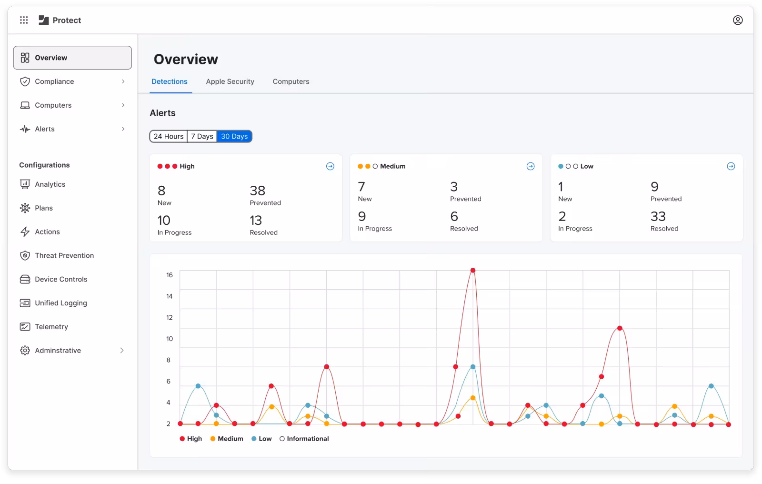
Task: Toggle Informational series in chart legend
Action: [x=304, y=439]
